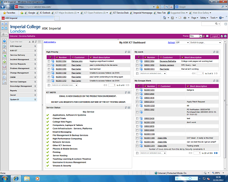Click the 'Add content' link
The width and height of the screenshot is (228, 182).
50,42
